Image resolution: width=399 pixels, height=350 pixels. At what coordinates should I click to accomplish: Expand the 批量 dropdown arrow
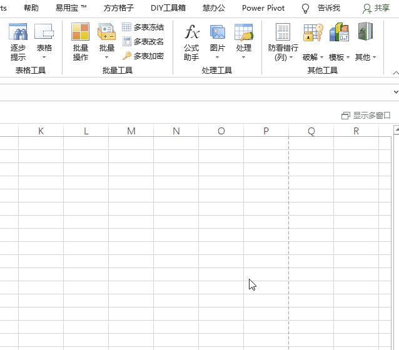106,57
